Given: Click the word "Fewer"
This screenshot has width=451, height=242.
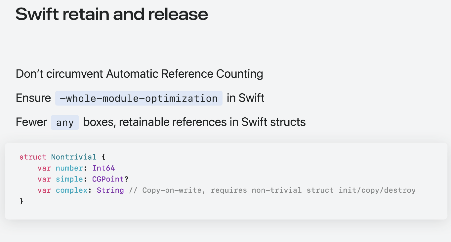Looking at the screenshot, I should click(31, 122).
